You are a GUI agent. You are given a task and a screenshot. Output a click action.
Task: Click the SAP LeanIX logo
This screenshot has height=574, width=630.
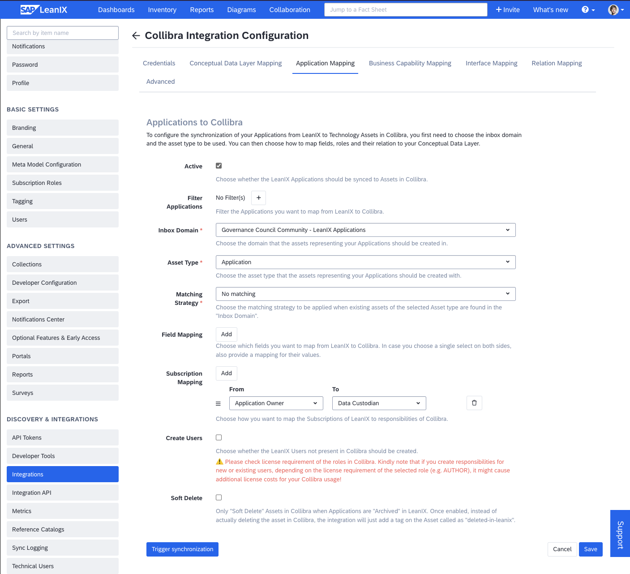tap(44, 9)
